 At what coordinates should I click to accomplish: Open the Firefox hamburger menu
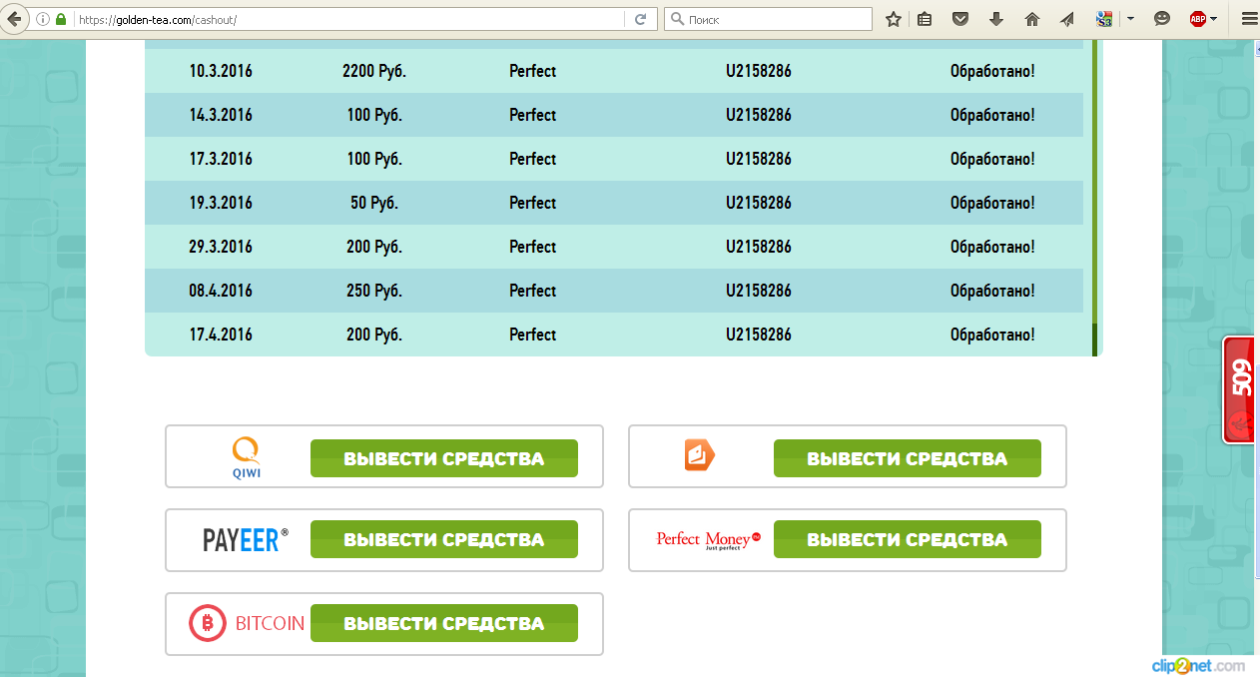point(1248,19)
